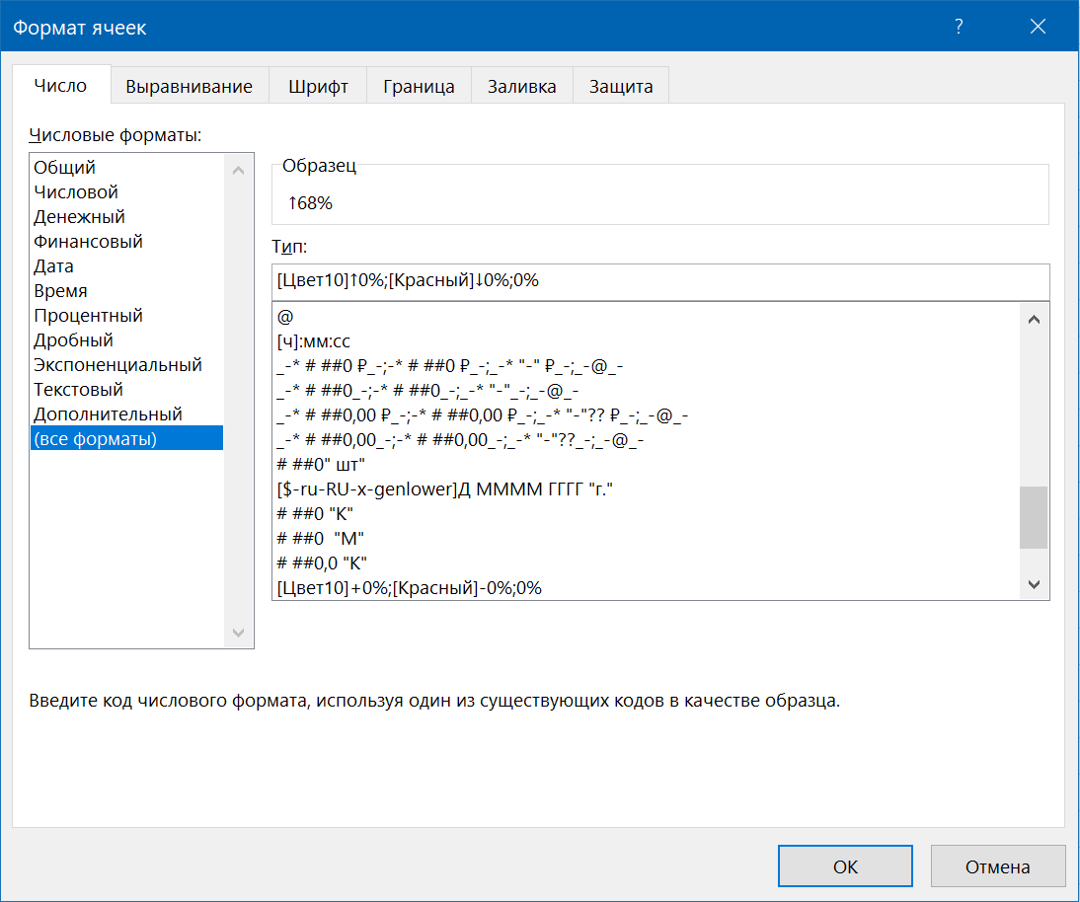The width and height of the screenshot is (1080, 902).
Task: Select the (все форматы) category
Action: coord(126,438)
